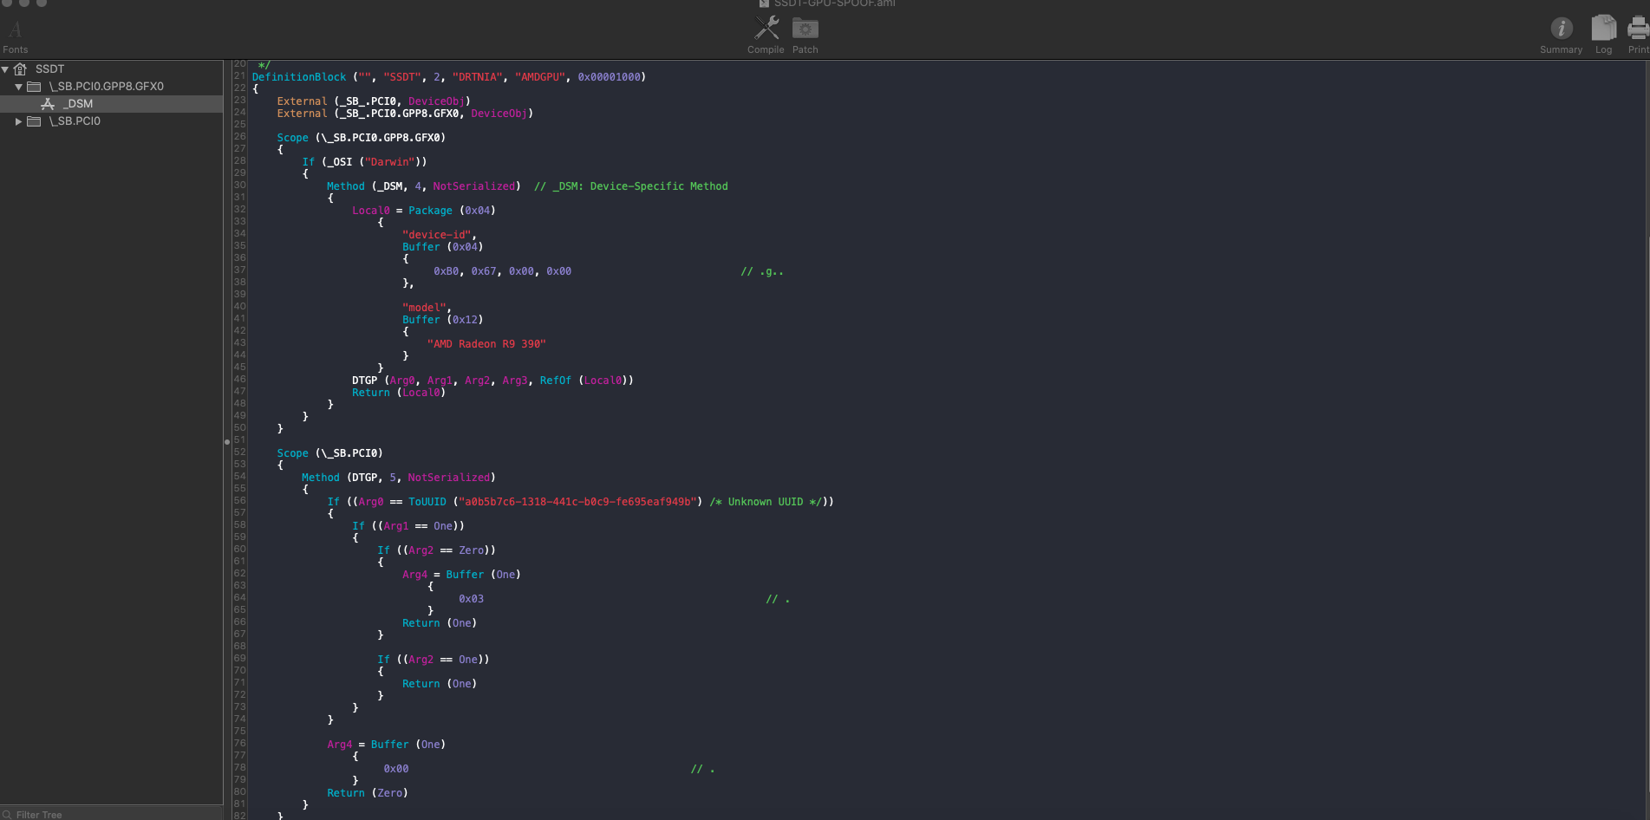Screen dimensions: 1650x820
Task: Click the Print toolbar icon
Action: [1638, 29]
